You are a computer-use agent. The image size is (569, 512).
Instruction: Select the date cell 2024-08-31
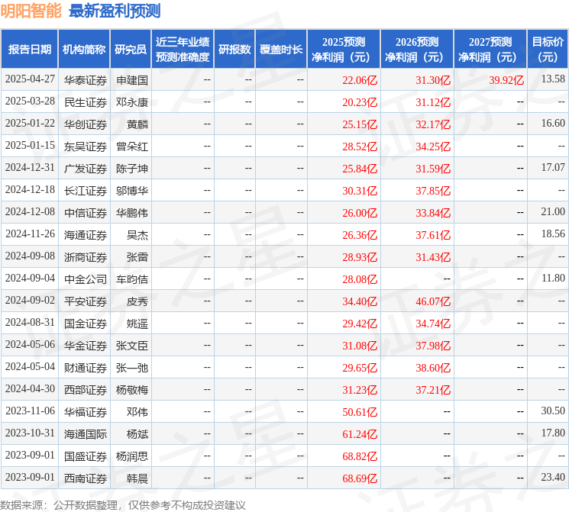(x=30, y=322)
